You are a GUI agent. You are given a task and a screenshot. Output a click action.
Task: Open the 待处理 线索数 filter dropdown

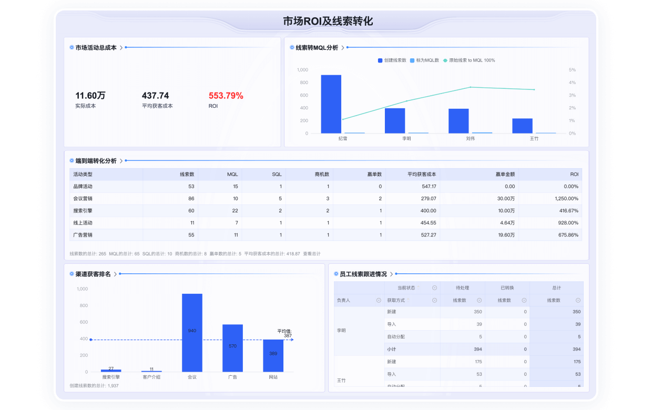coord(478,300)
